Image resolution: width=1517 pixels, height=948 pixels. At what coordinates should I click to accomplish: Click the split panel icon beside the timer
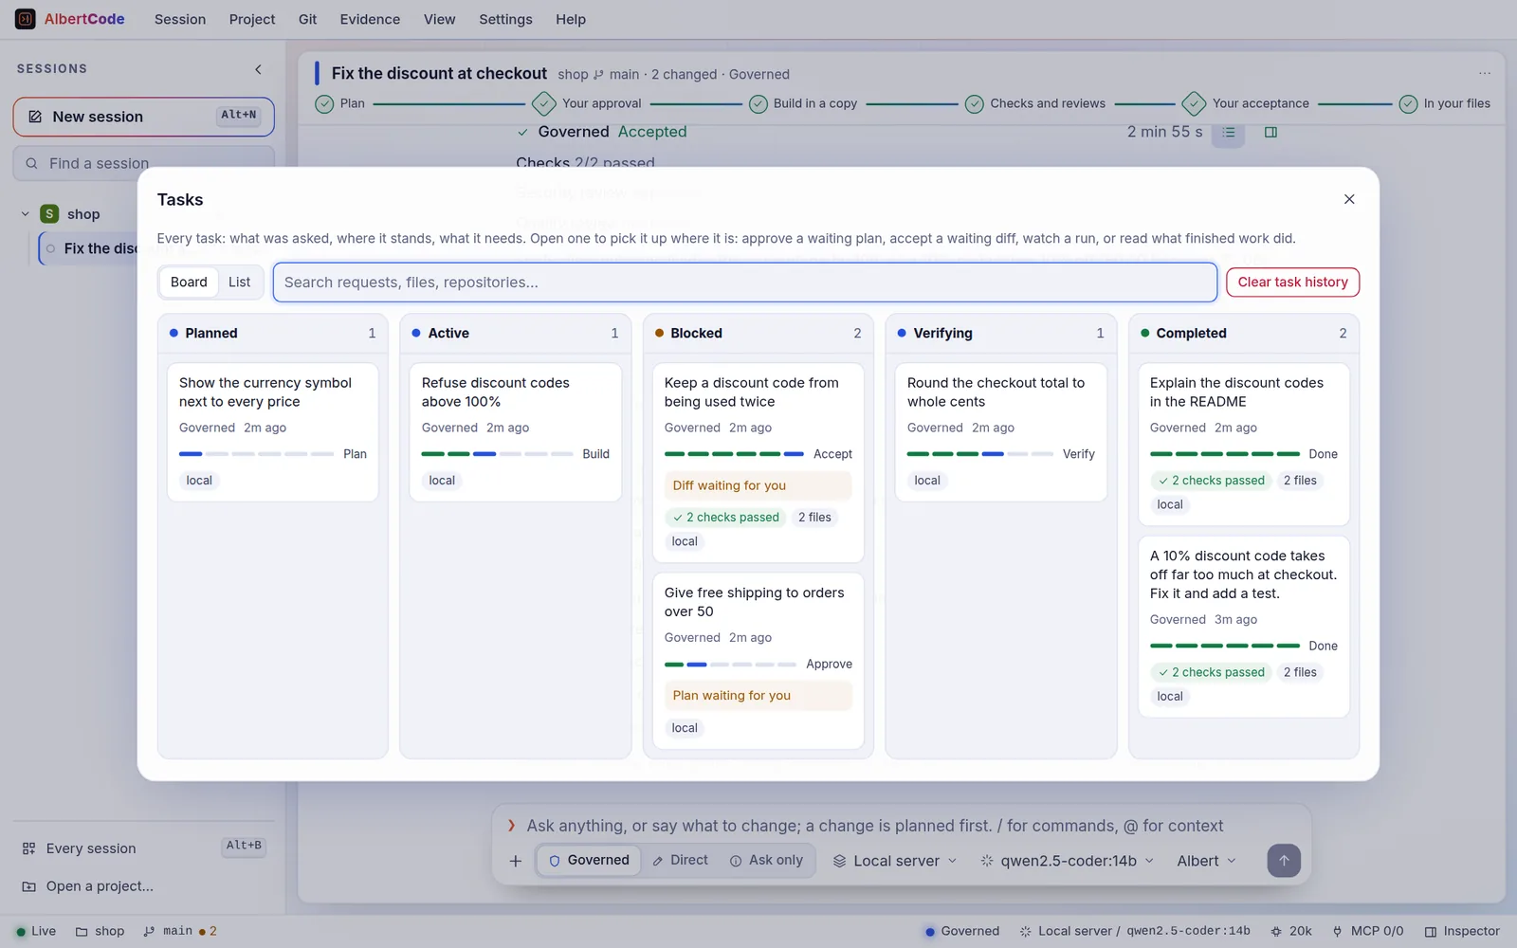click(x=1271, y=132)
